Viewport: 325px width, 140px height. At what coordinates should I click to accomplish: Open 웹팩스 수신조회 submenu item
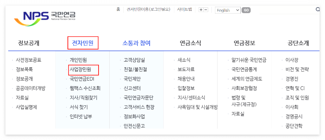pyautogui.click(x=85, y=88)
